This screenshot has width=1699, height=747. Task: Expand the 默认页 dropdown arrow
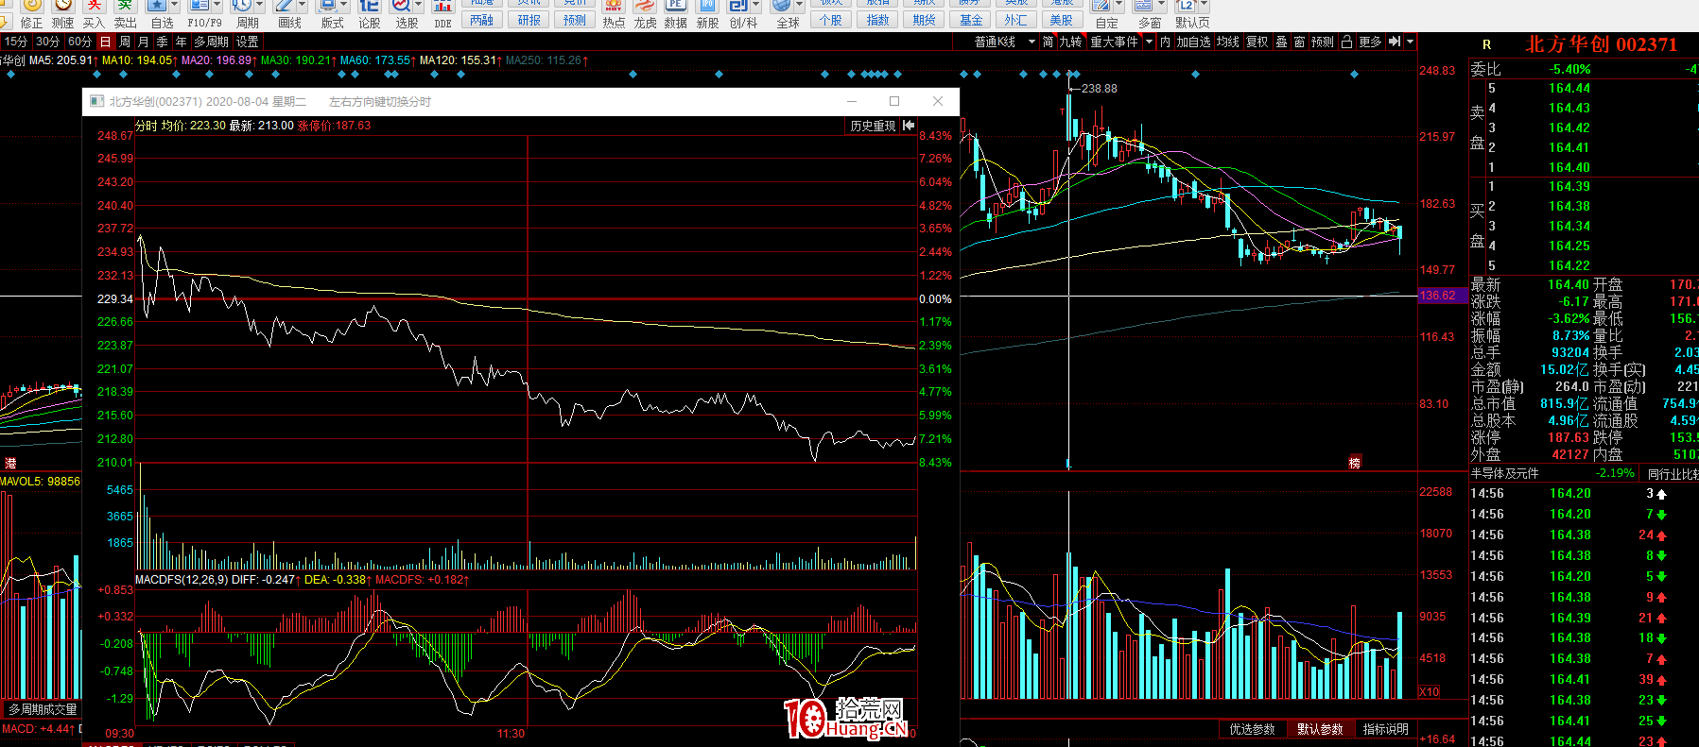pos(1203,6)
